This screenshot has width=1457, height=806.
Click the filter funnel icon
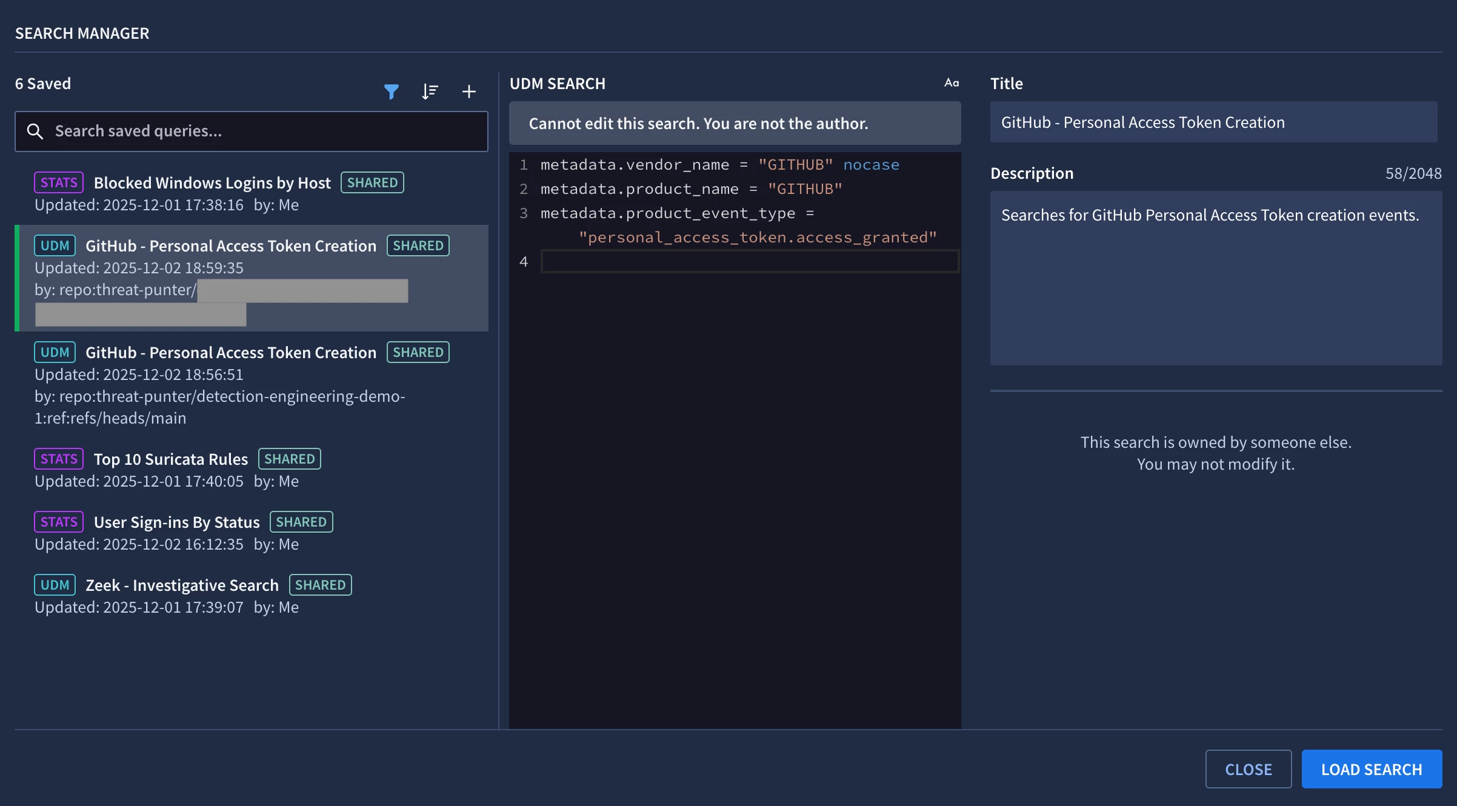click(x=392, y=92)
